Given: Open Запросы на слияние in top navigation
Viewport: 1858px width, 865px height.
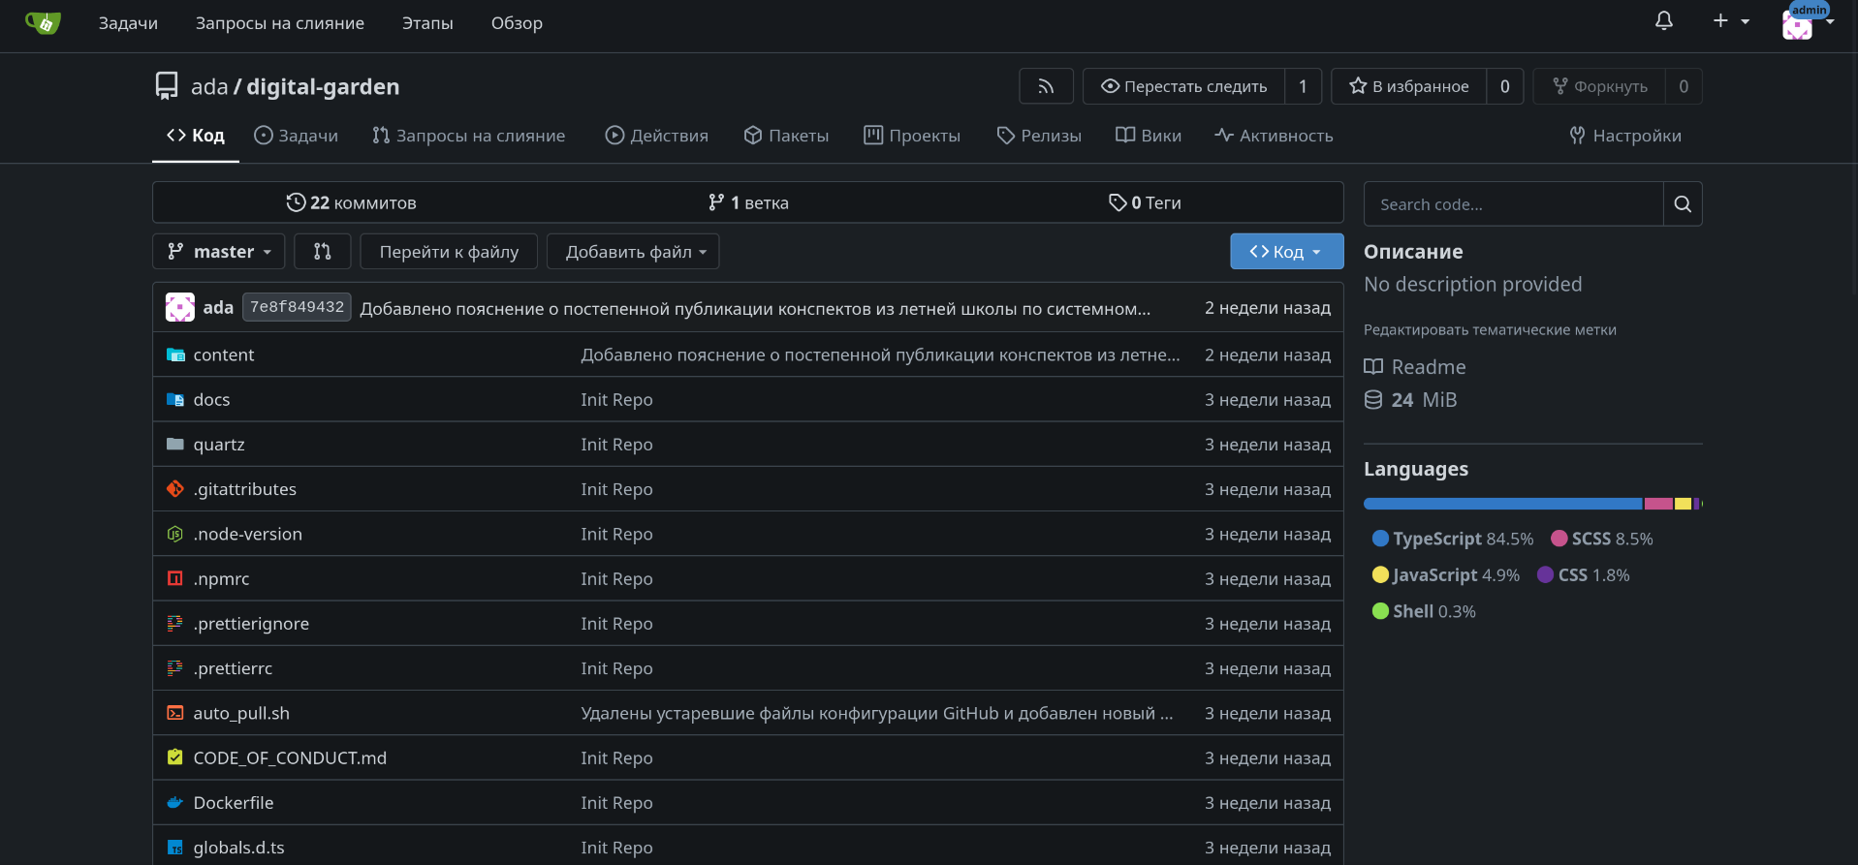Looking at the screenshot, I should pyautogui.click(x=280, y=23).
